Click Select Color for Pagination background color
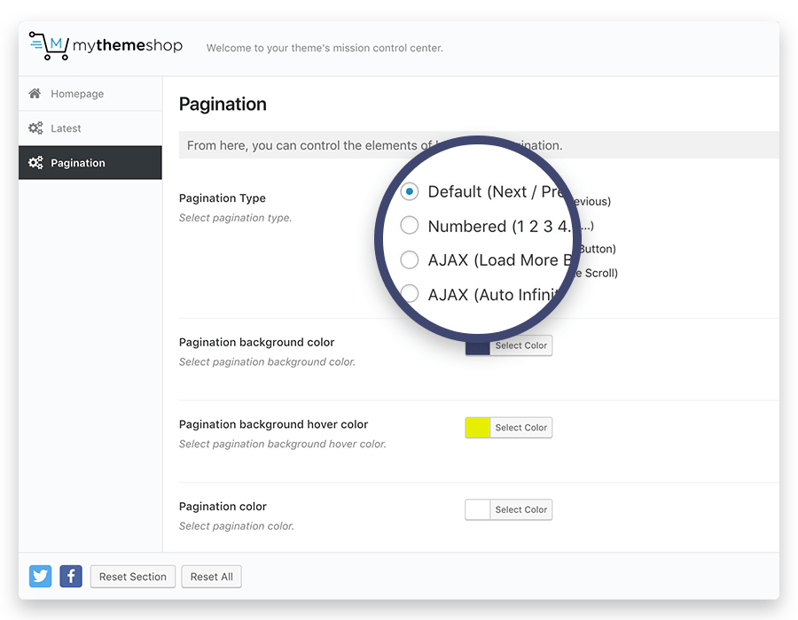Image resolution: width=798 pixels, height=620 pixels. [521, 345]
